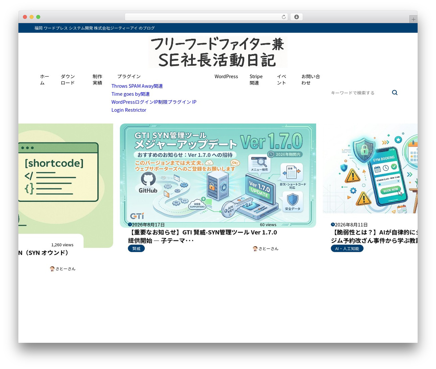Screen dimensions: 436x369
Task: Reload page via browser refresh icon
Action: pos(284,17)
